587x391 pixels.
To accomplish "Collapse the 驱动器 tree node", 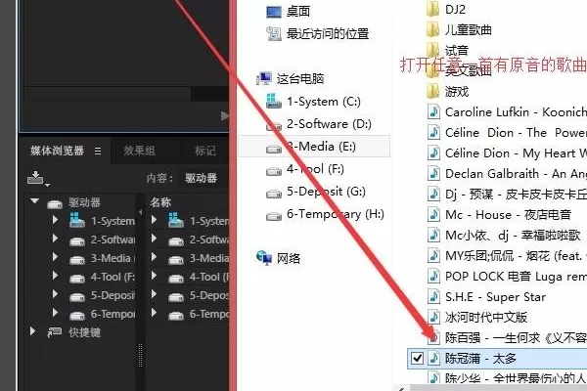I will click(34, 201).
